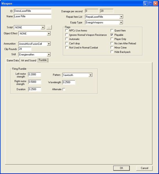The width and height of the screenshot is (159, 174).
Task: Enable the Hide Backpack flag
Action: point(112,52)
